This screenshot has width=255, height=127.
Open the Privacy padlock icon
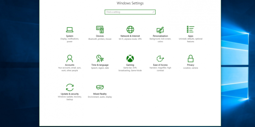point(191,58)
